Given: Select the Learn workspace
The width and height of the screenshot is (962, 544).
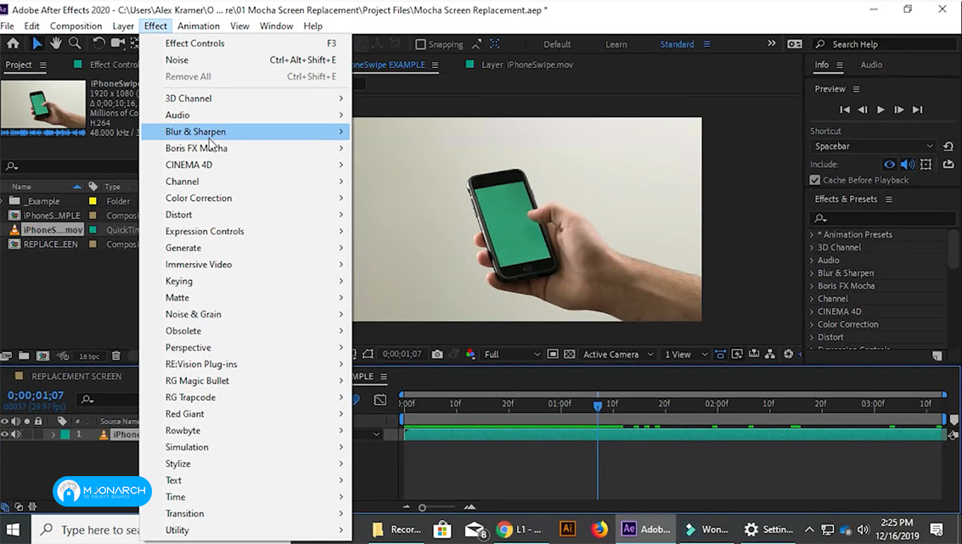Looking at the screenshot, I should 616,44.
